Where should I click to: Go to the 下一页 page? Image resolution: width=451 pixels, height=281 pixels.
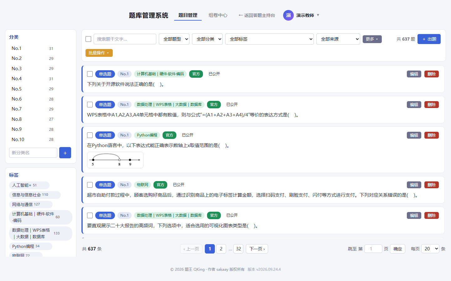coord(257,249)
